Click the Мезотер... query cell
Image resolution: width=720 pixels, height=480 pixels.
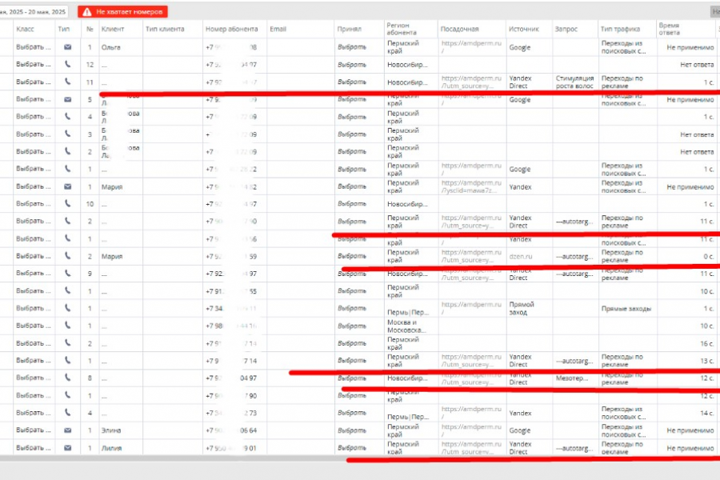point(572,378)
